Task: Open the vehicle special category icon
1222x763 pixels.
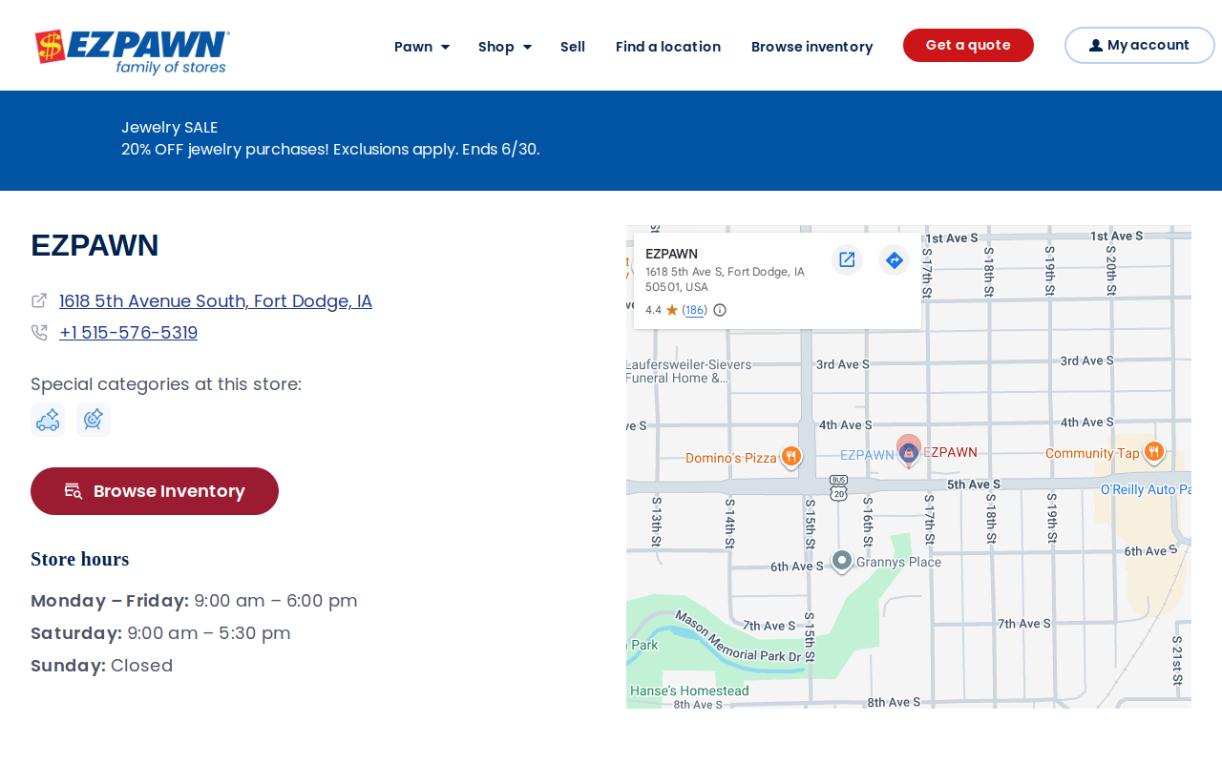Action: tap(48, 420)
